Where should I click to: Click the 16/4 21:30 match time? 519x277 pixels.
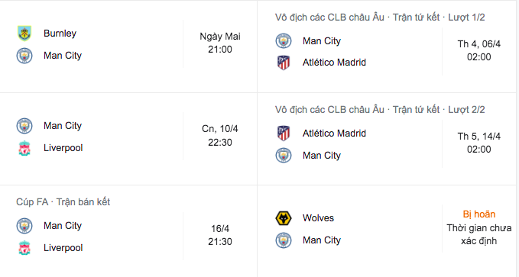[220, 235]
